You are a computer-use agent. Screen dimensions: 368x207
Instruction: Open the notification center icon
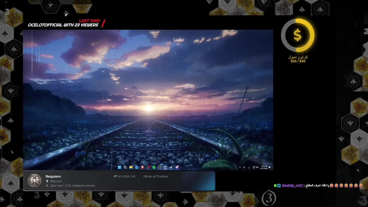click(270, 167)
